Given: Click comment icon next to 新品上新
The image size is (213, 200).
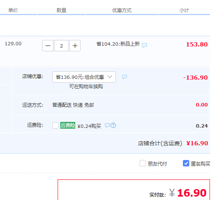Looking at the screenshot, I should [144, 45].
